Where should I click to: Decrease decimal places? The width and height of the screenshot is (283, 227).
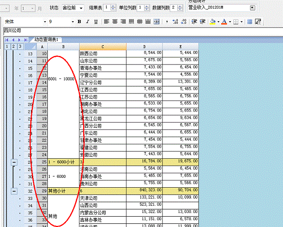pyautogui.click(x=184, y=22)
